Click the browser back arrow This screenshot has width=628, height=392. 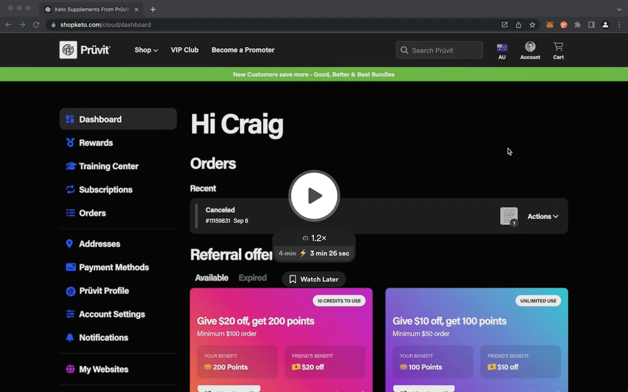8,25
